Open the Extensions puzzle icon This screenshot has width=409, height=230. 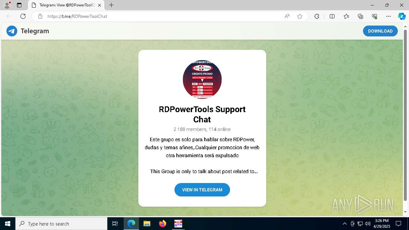coord(317,16)
